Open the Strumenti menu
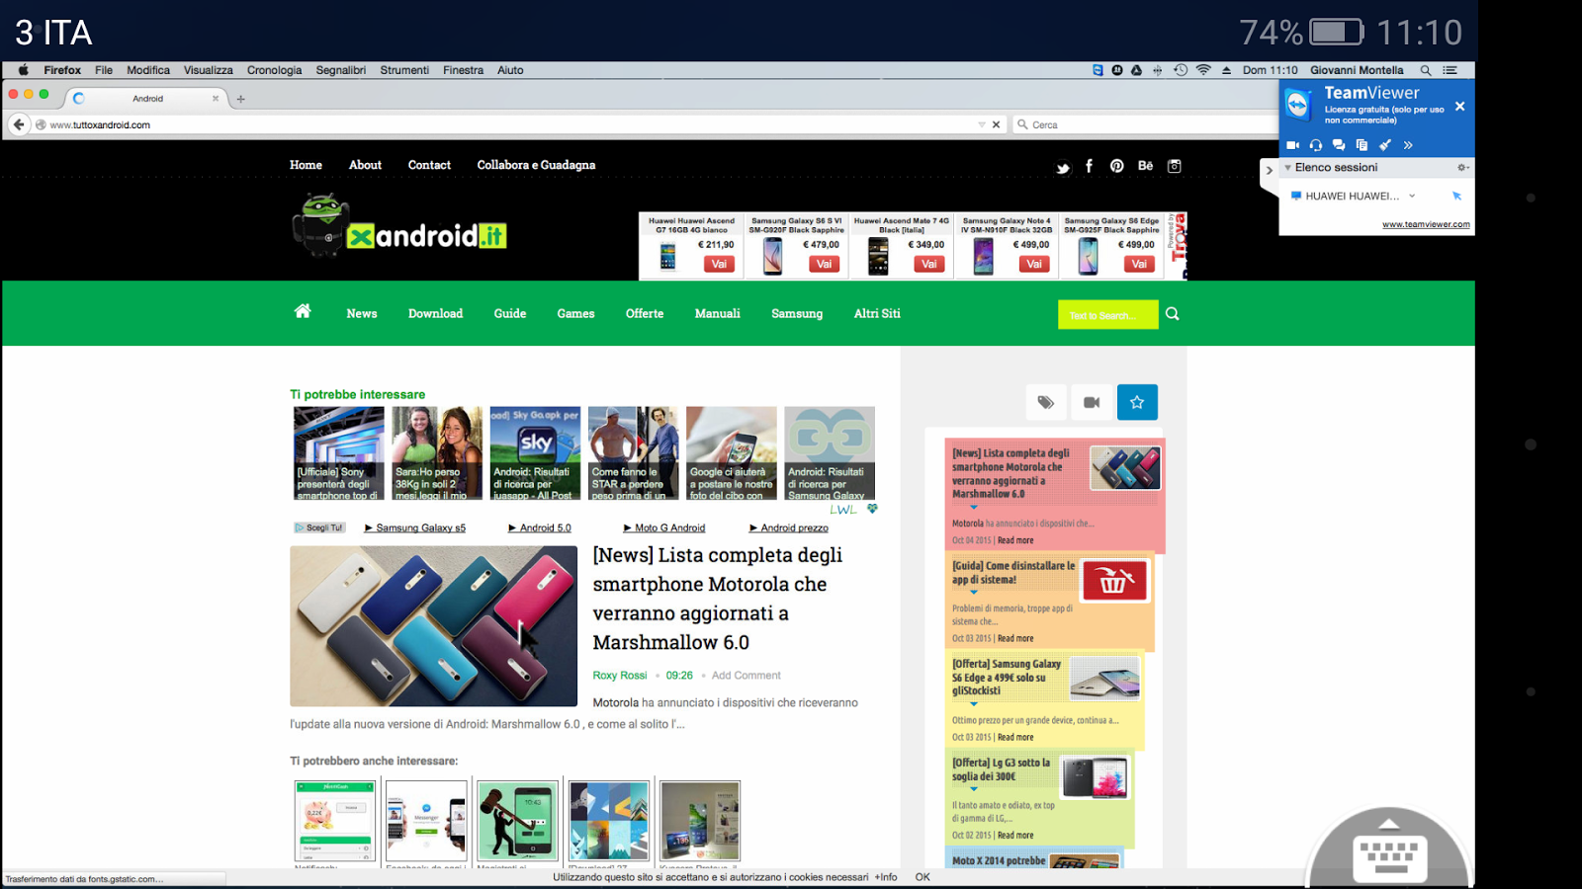 404,70
